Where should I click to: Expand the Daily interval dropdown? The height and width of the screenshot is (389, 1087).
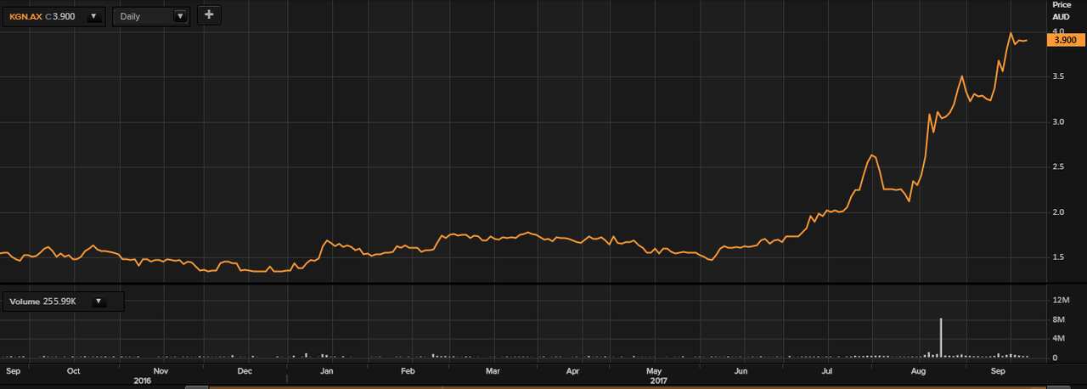pyautogui.click(x=179, y=16)
